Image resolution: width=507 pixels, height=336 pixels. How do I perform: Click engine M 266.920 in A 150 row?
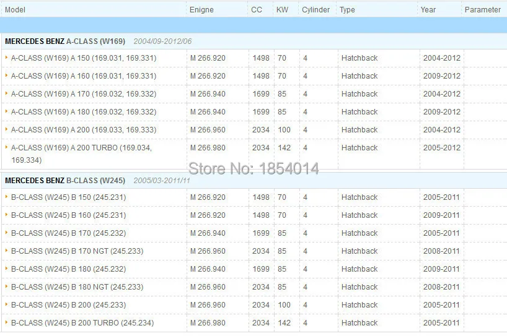point(208,58)
